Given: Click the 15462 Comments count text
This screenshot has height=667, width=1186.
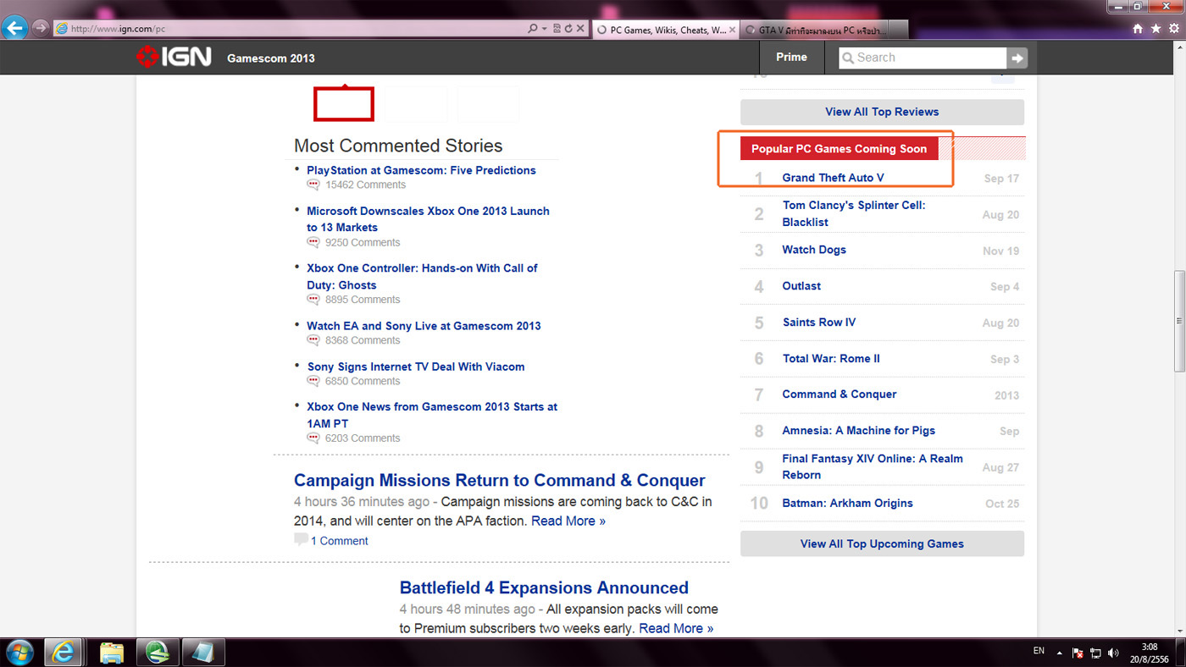Looking at the screenshot, I should coord(365,185).
